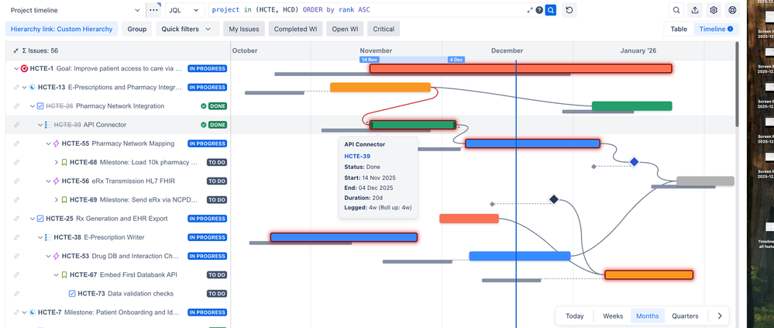This screenshot has width=774, height=328.
Task: Expand HCTE-69 milestone row
Action: (x=57, y=200)
